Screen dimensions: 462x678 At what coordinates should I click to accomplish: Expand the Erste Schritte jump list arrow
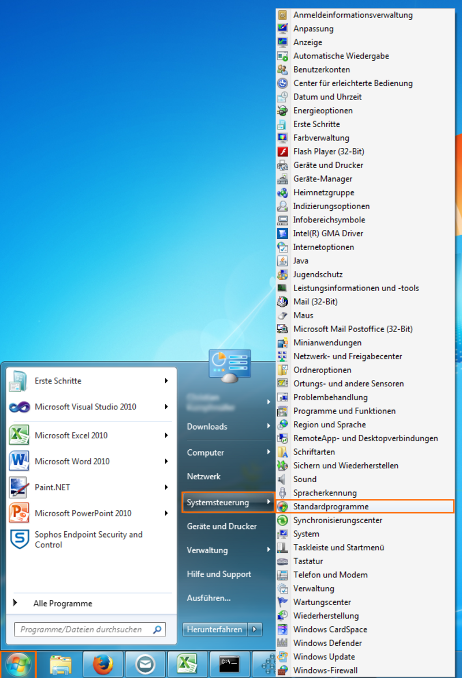point(166,381)
